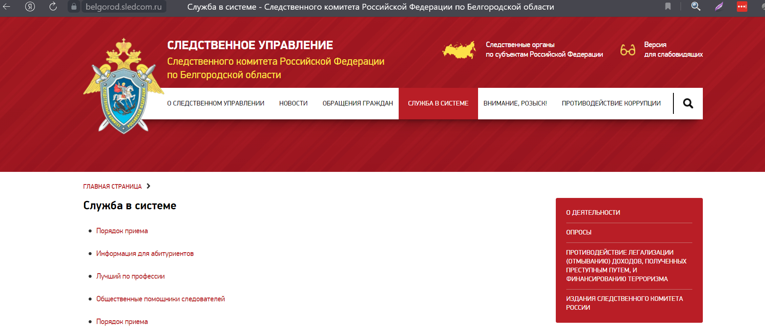The height and width of the screenshot is (332, 765).
Task: Reload the page with the refresh icon
Action: [53, 6]
